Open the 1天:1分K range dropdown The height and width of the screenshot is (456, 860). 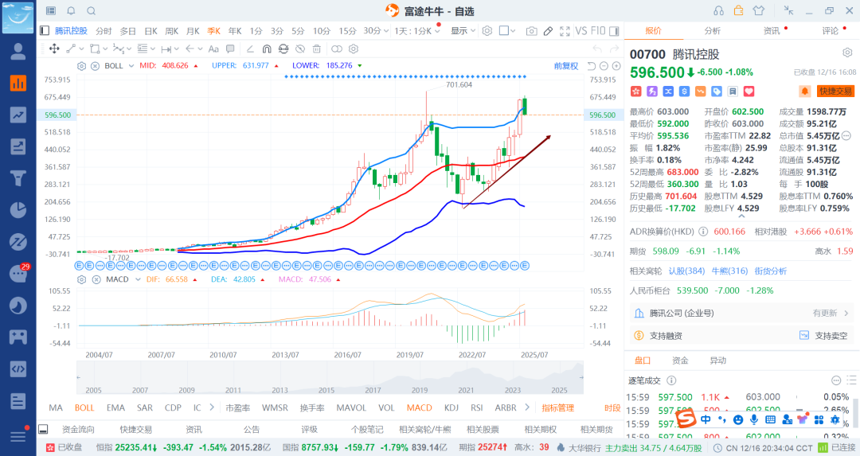416,31
